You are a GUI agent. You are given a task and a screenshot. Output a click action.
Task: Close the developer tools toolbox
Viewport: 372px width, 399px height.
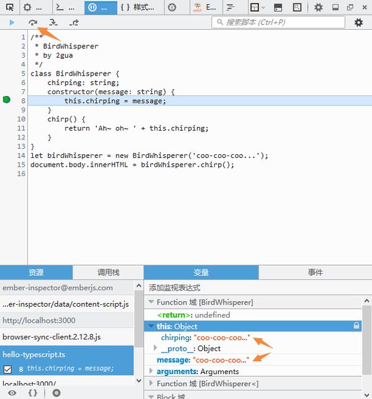pyautogui.click(x=365, y=7)
